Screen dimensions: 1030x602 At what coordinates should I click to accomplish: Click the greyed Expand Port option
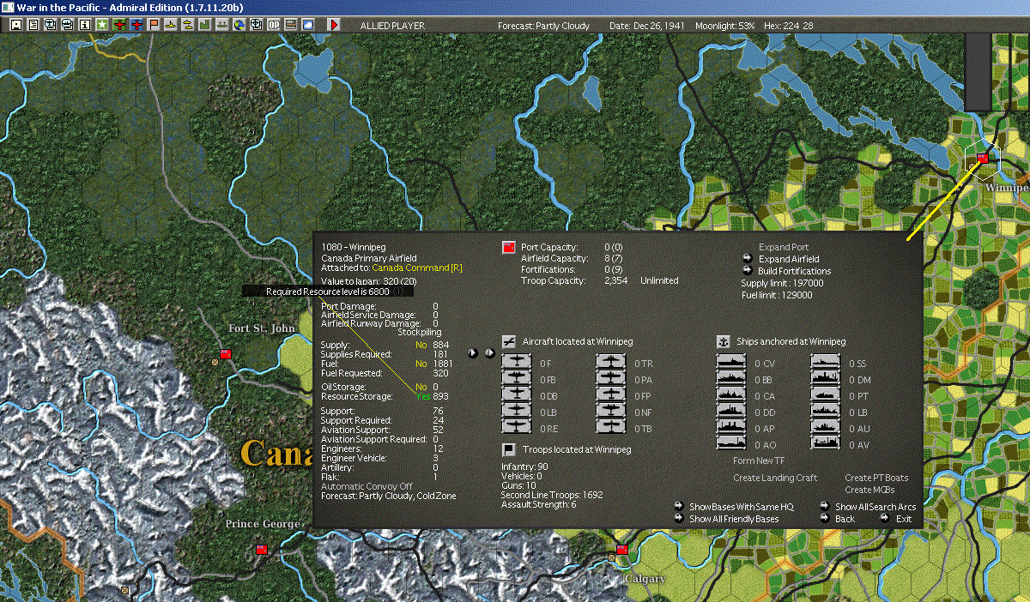coord(784,247)
